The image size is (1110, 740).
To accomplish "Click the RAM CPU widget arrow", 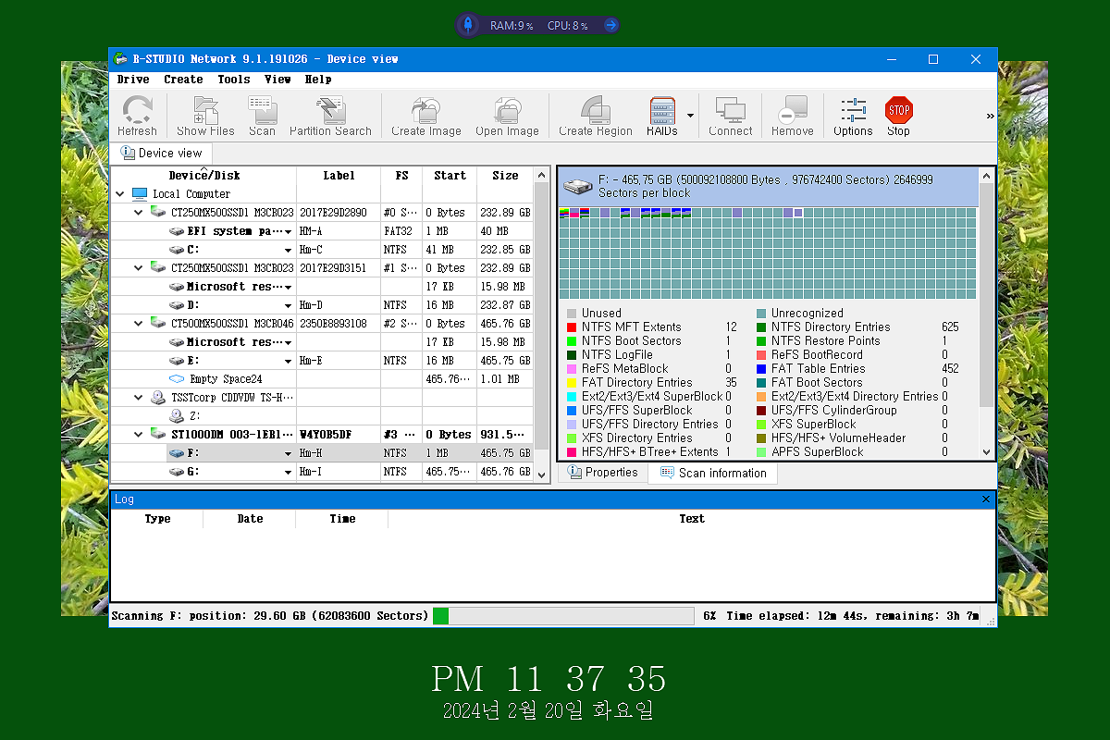I will [x=610, y=26].
